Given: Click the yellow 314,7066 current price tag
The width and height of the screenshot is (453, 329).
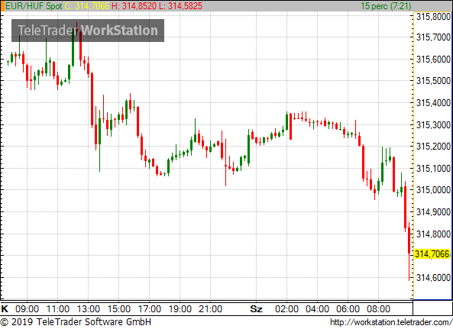Looking at the screenshot, I should tap(432, 254).
